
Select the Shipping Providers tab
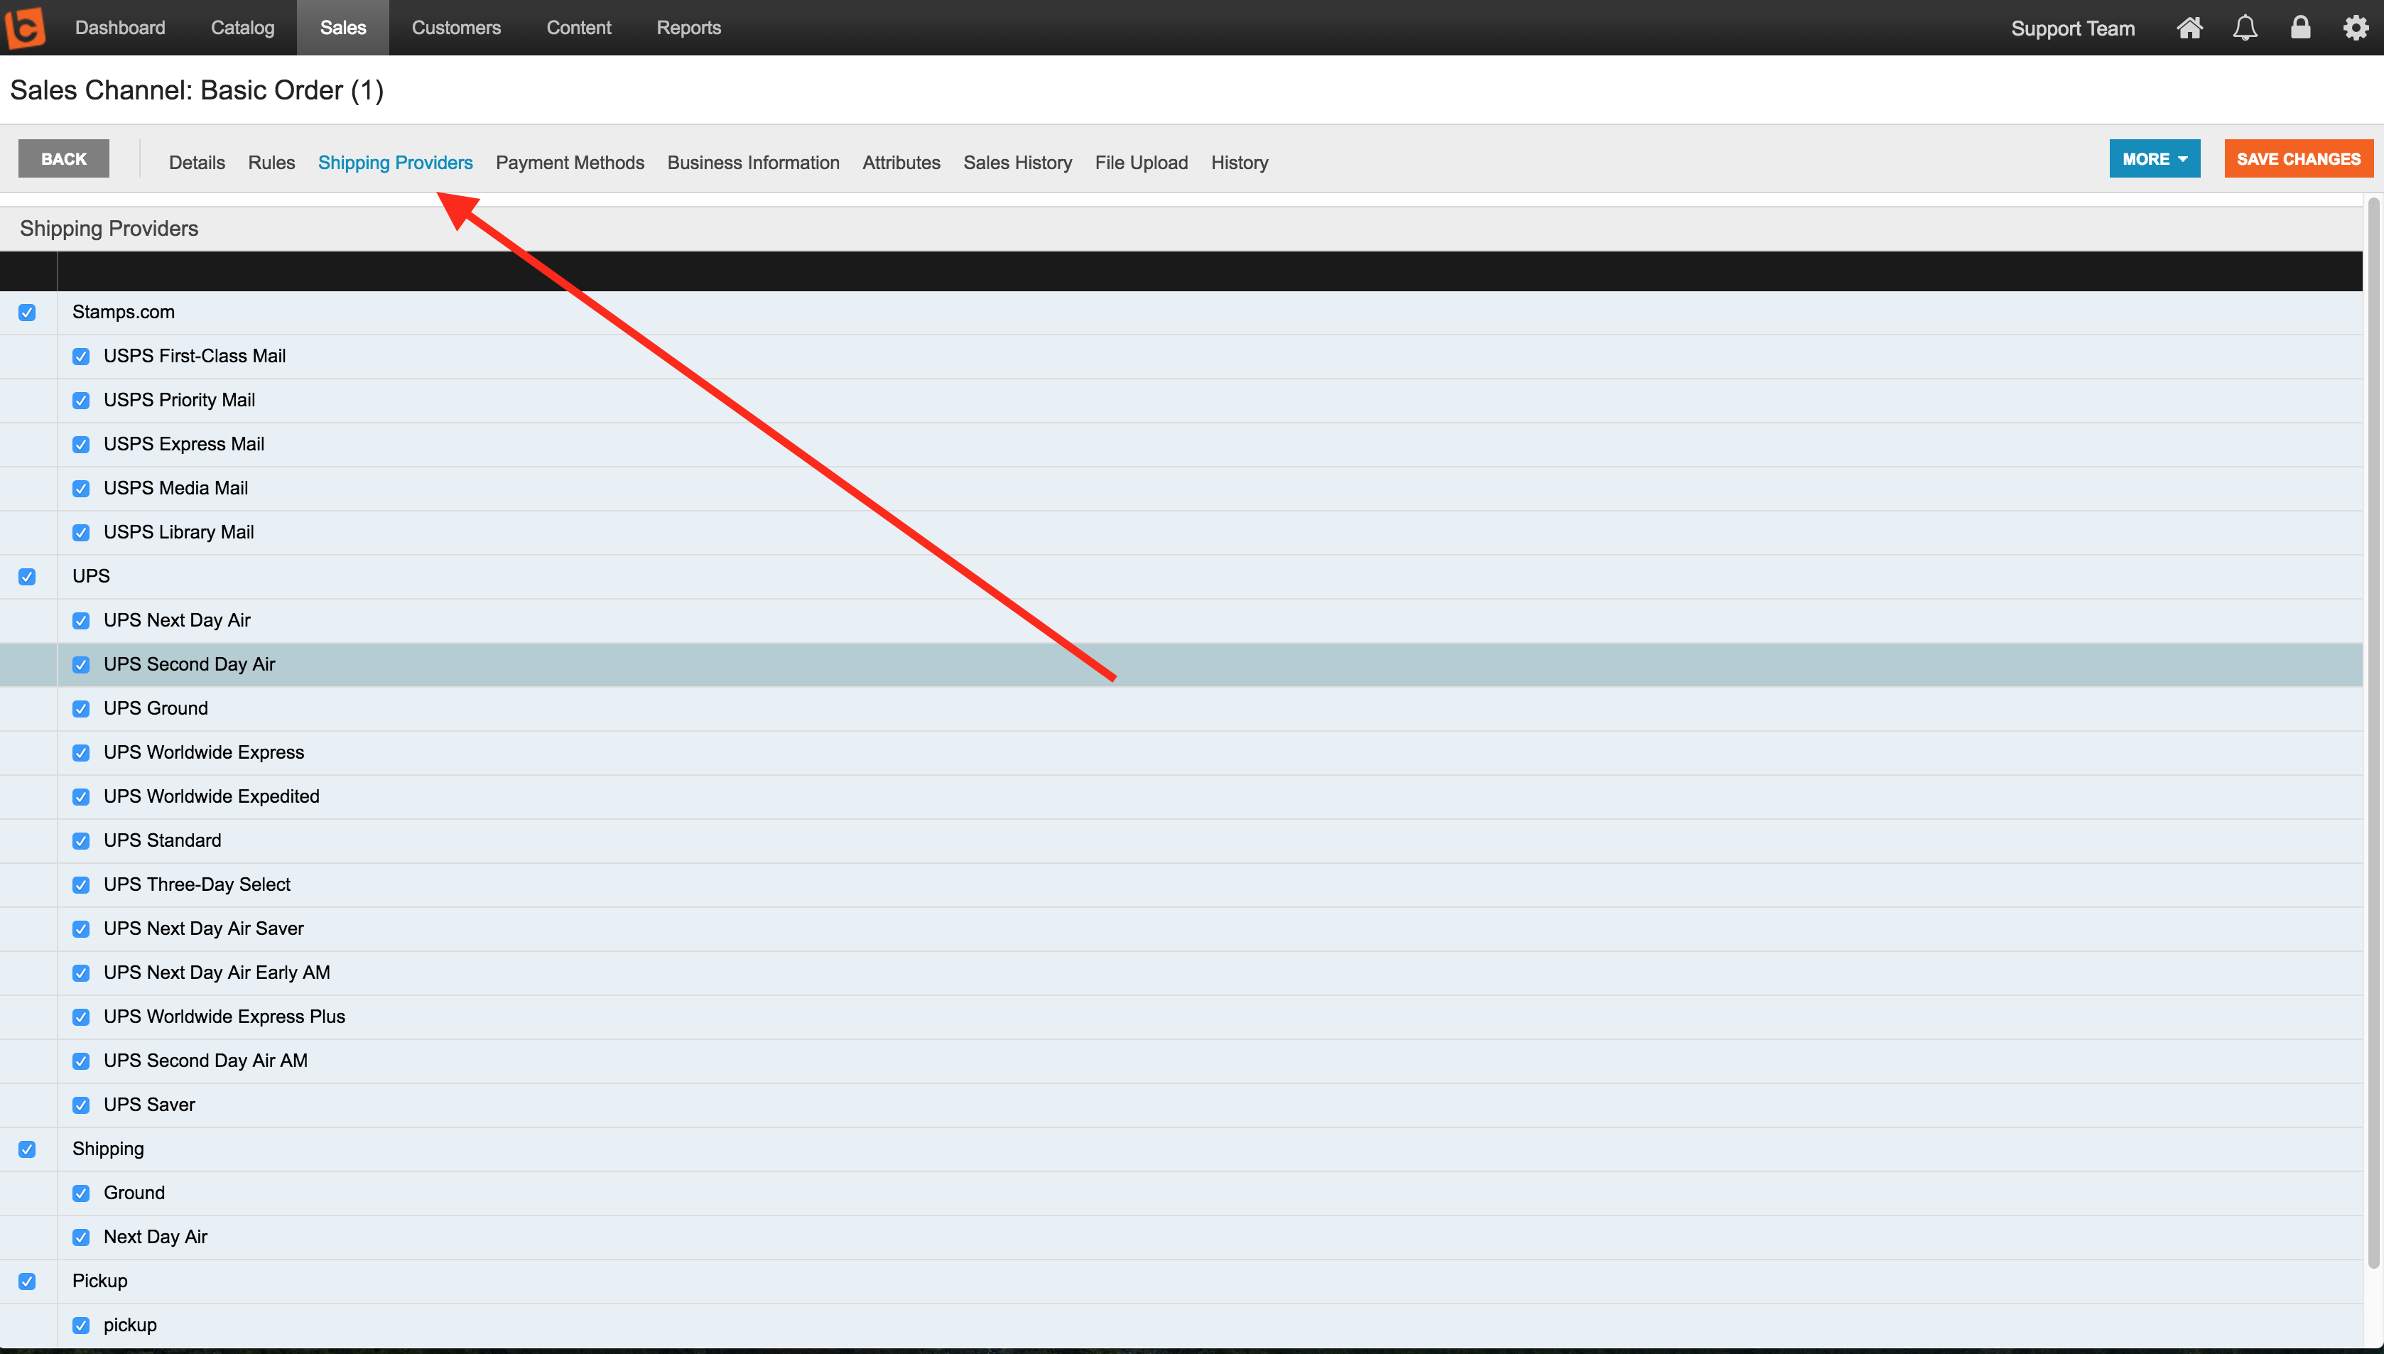coord(395,163)
